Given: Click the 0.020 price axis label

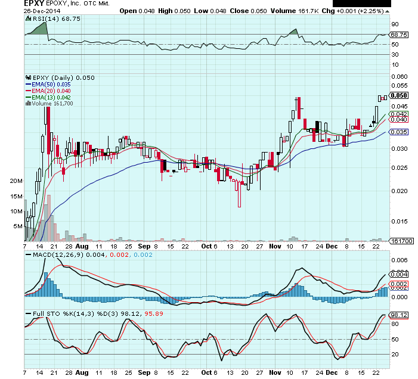Looking at the screenshot, I should 400,191.
